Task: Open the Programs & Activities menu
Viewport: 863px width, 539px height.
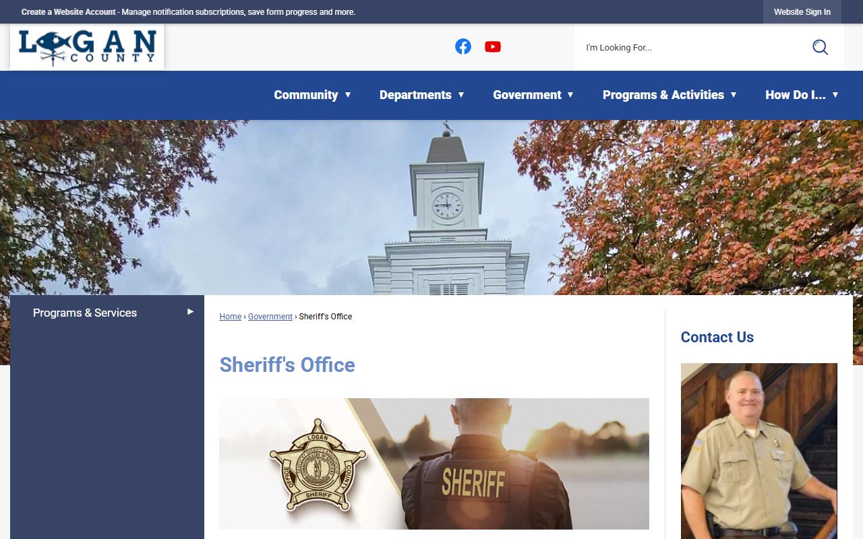Action: coord(663,95)
